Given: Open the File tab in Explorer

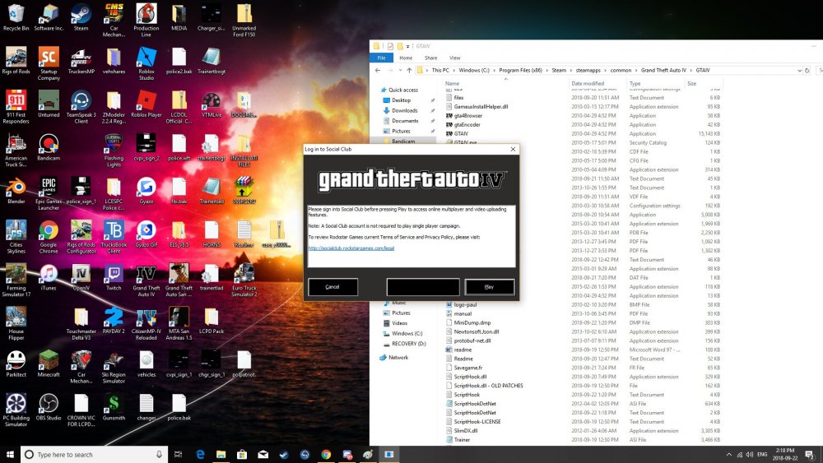Looking at the screenshot, I should coord(382,58).
